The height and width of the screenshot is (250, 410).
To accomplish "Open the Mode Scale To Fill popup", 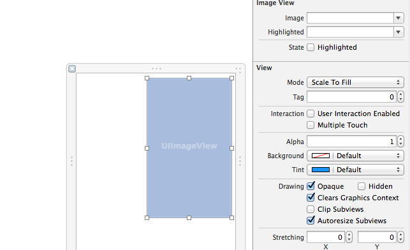I will (x=355, y=82).
